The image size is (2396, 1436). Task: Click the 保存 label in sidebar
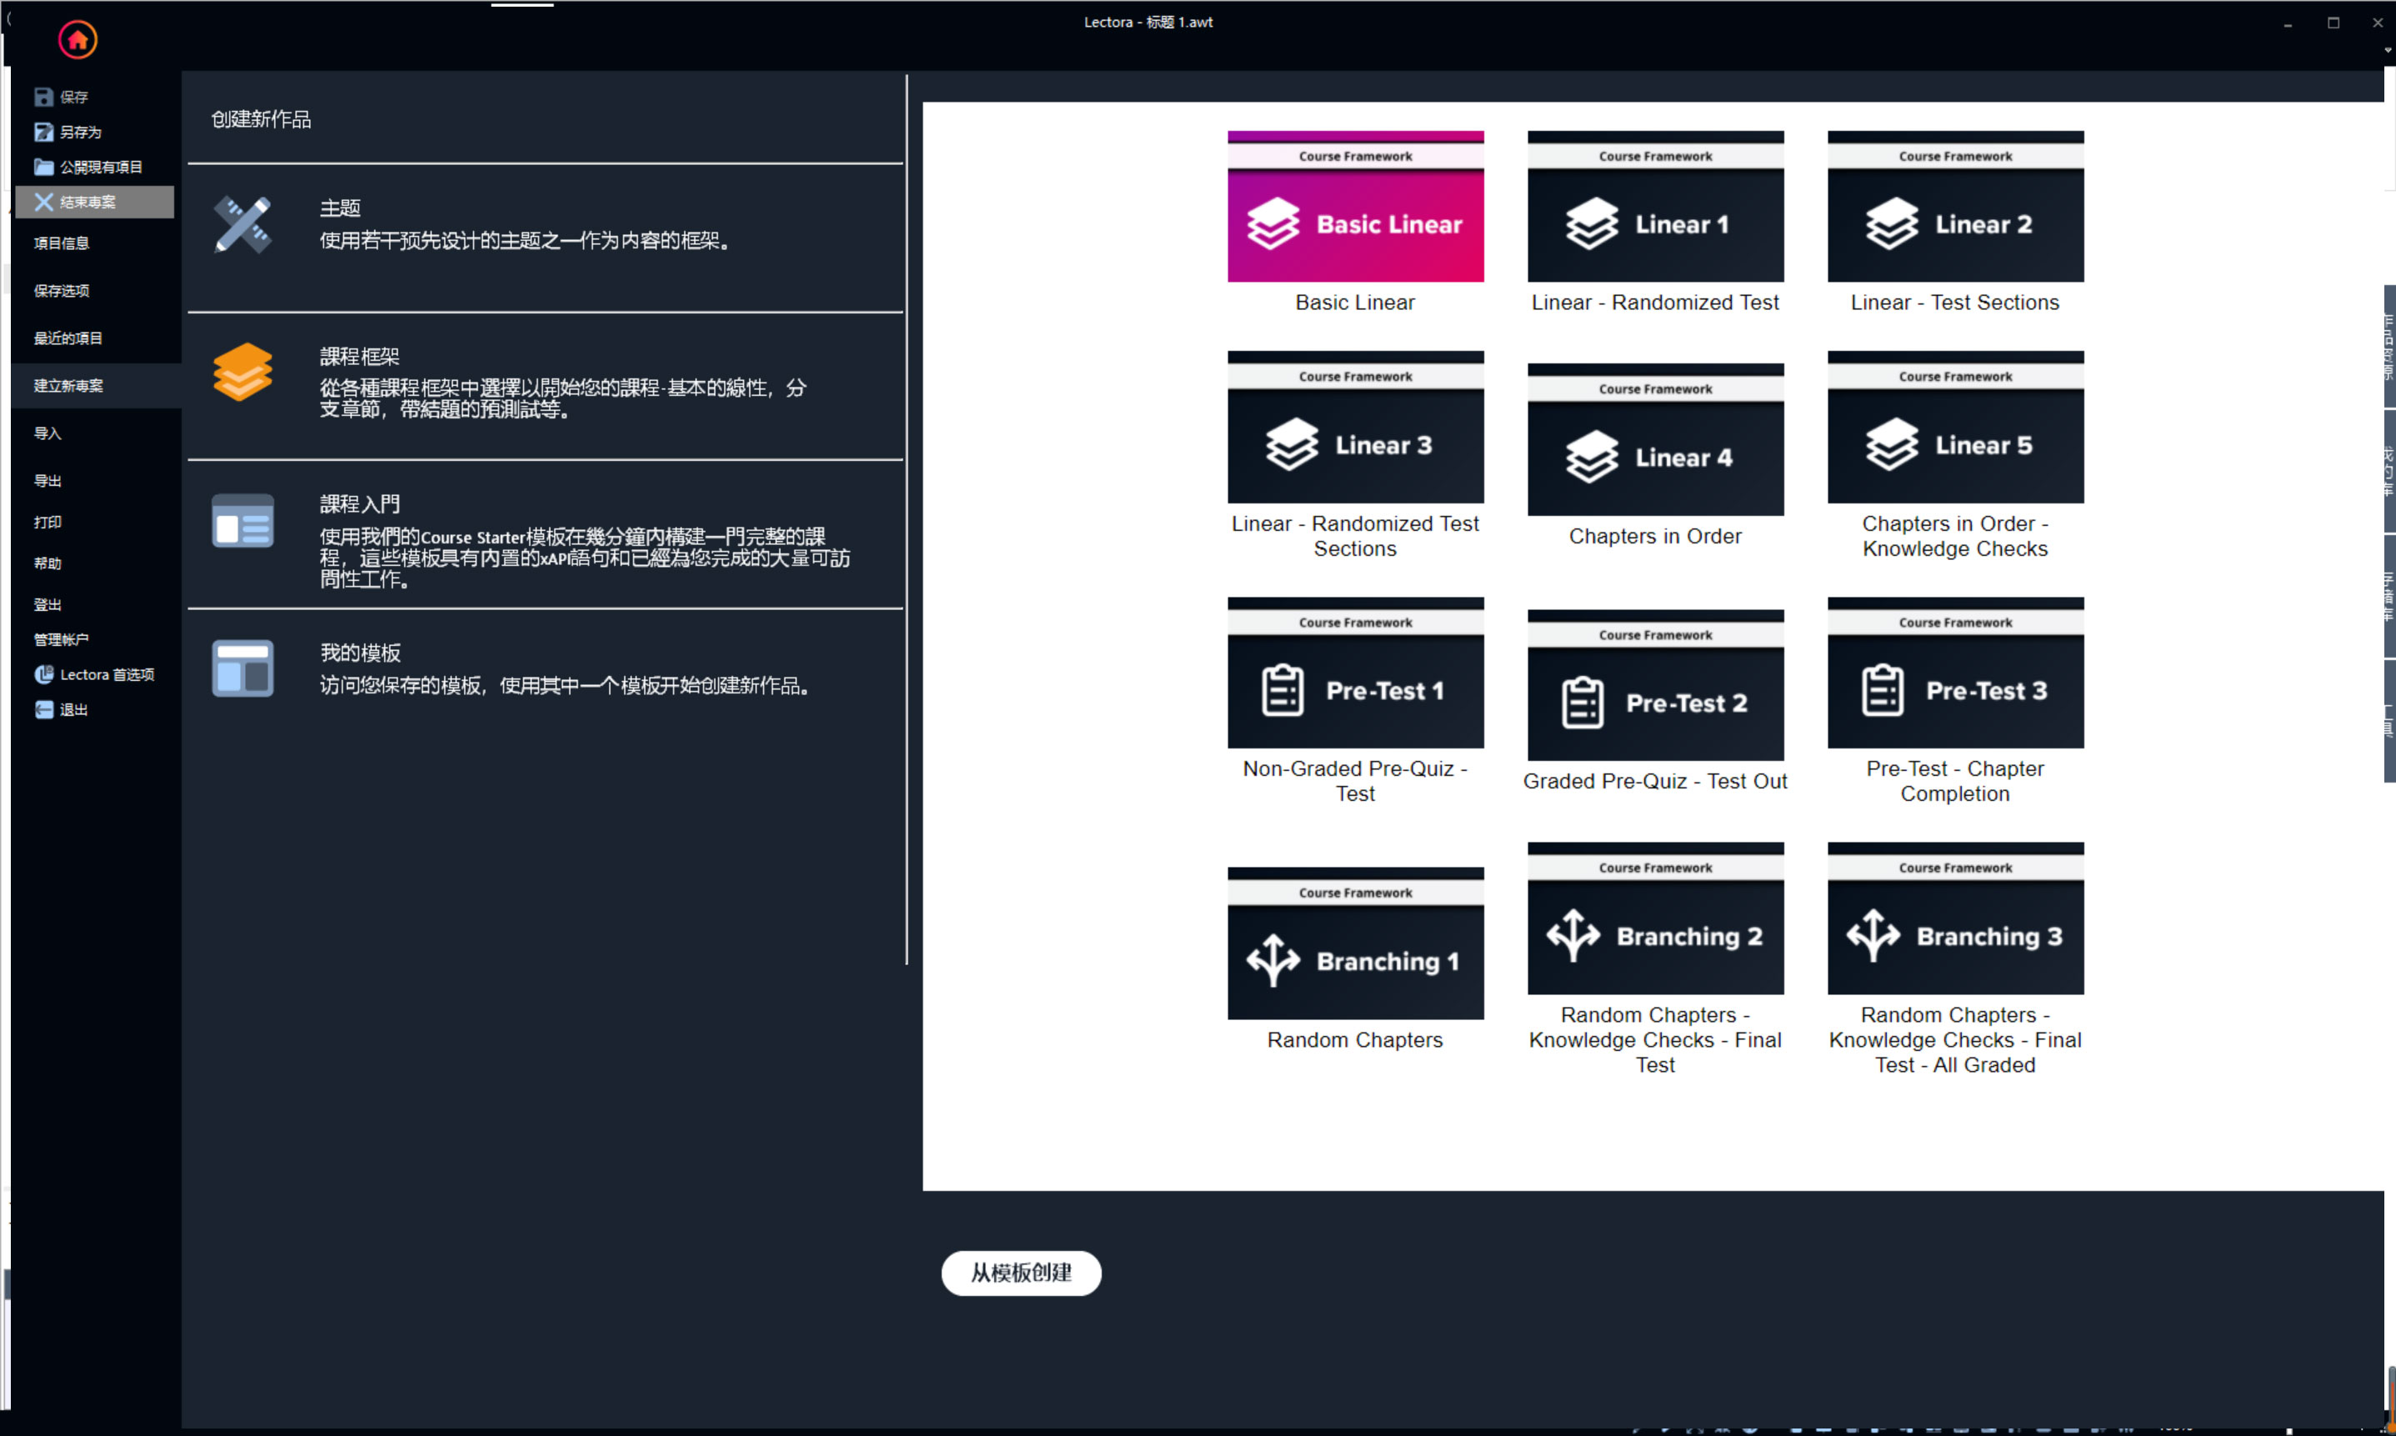point(74,97)
